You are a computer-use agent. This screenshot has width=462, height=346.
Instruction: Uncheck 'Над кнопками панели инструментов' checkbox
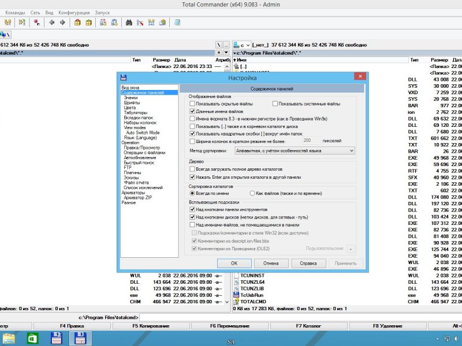(x=192, y=209)
